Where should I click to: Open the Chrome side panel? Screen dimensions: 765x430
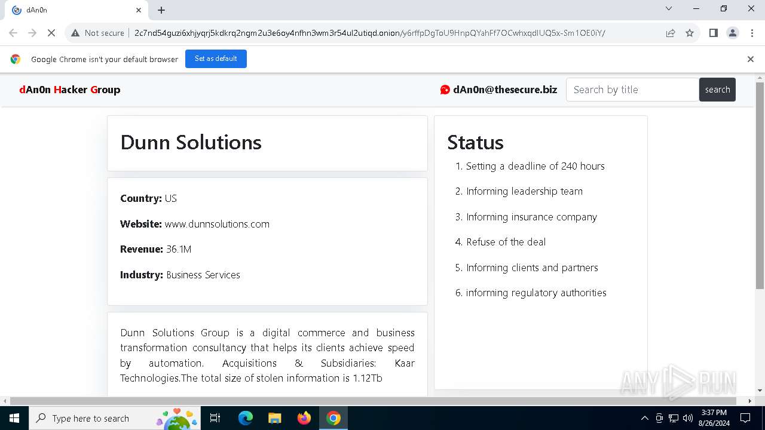(713, 33)
